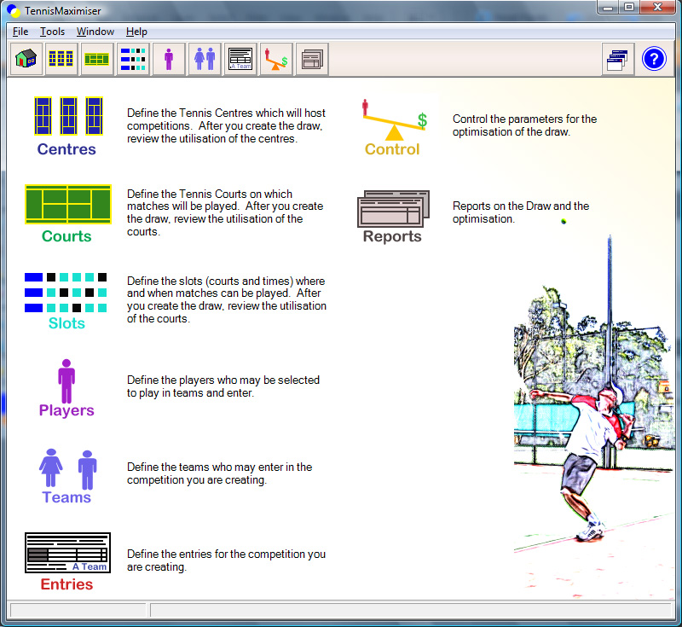Click the Control label link
Screen dimensions: 682x627
coord(392,149)
